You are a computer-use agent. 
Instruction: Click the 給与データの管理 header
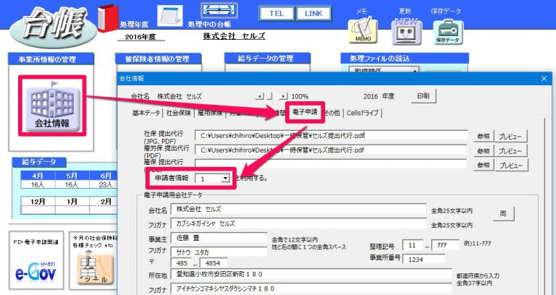point(267,59)
